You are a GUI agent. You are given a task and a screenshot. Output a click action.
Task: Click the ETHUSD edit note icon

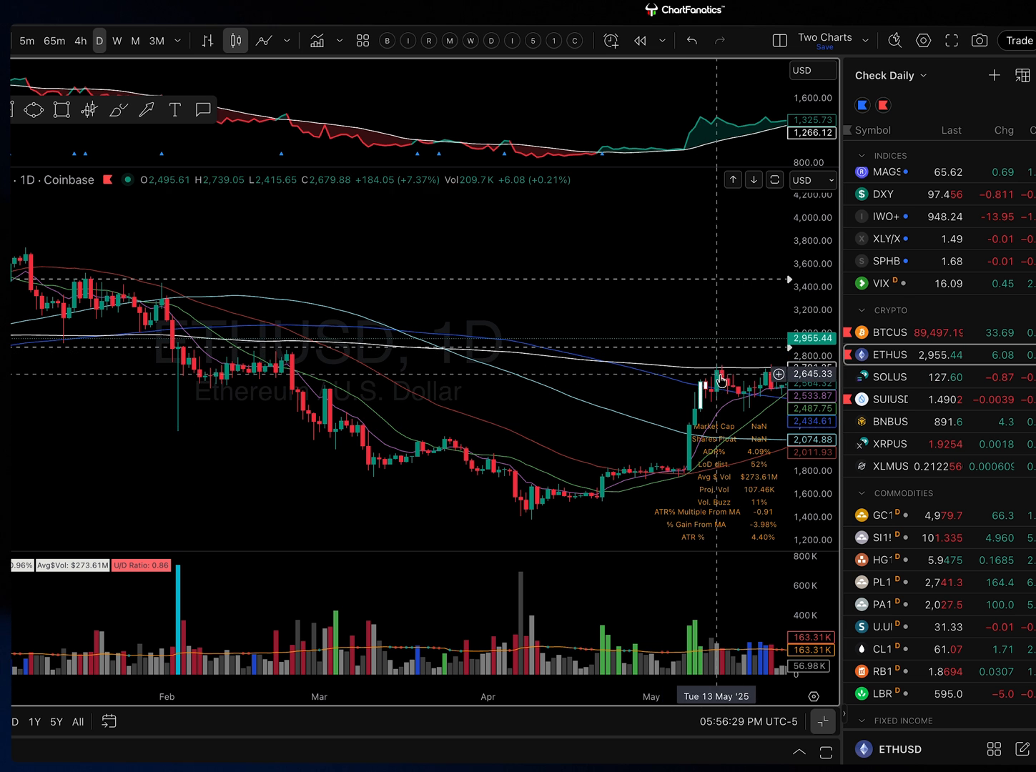pos(1022,749)
